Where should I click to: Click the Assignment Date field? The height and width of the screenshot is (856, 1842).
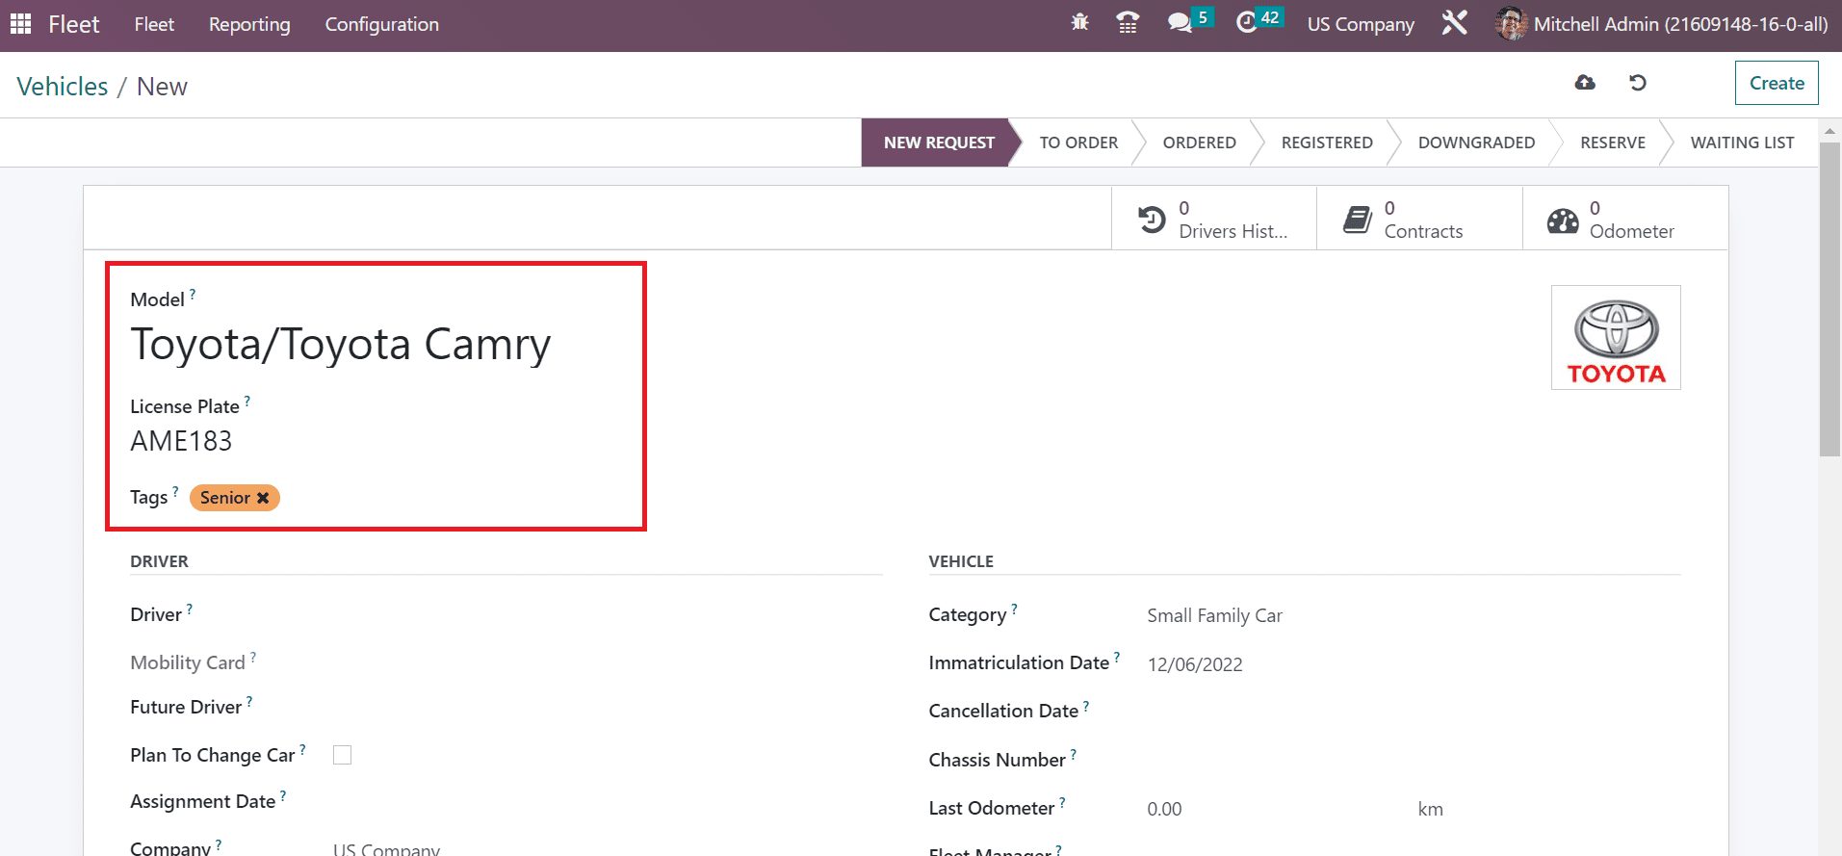click(x=608, y=802)
